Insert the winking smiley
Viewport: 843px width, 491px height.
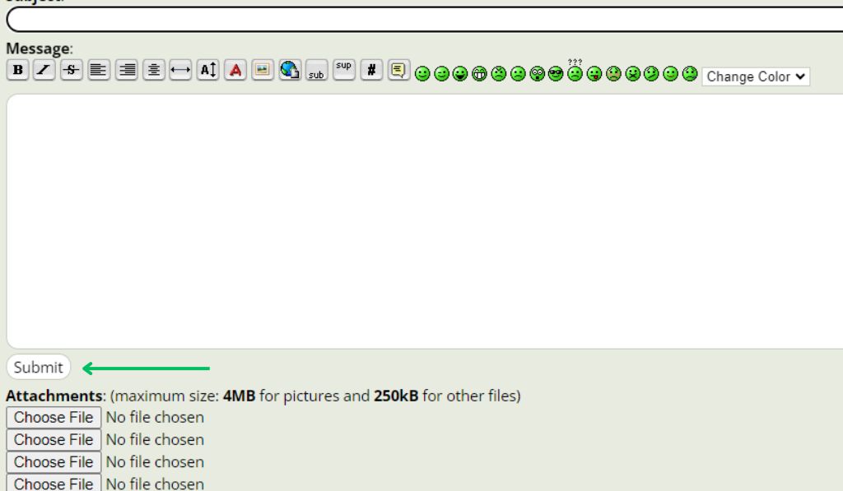[x=441, y=73]
